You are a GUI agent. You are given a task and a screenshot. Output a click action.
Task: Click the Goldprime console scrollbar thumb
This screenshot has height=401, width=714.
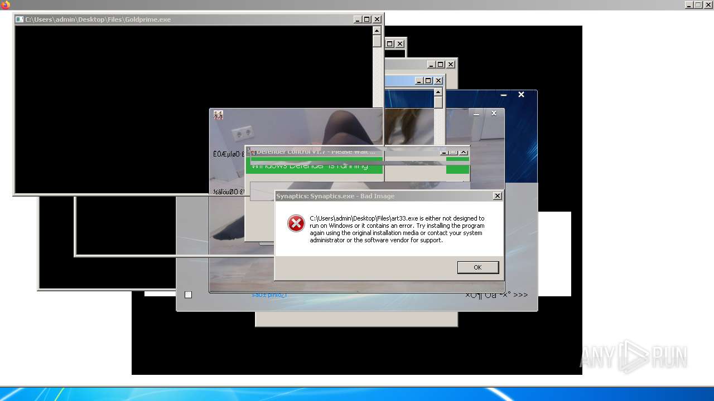coord(377,41)
